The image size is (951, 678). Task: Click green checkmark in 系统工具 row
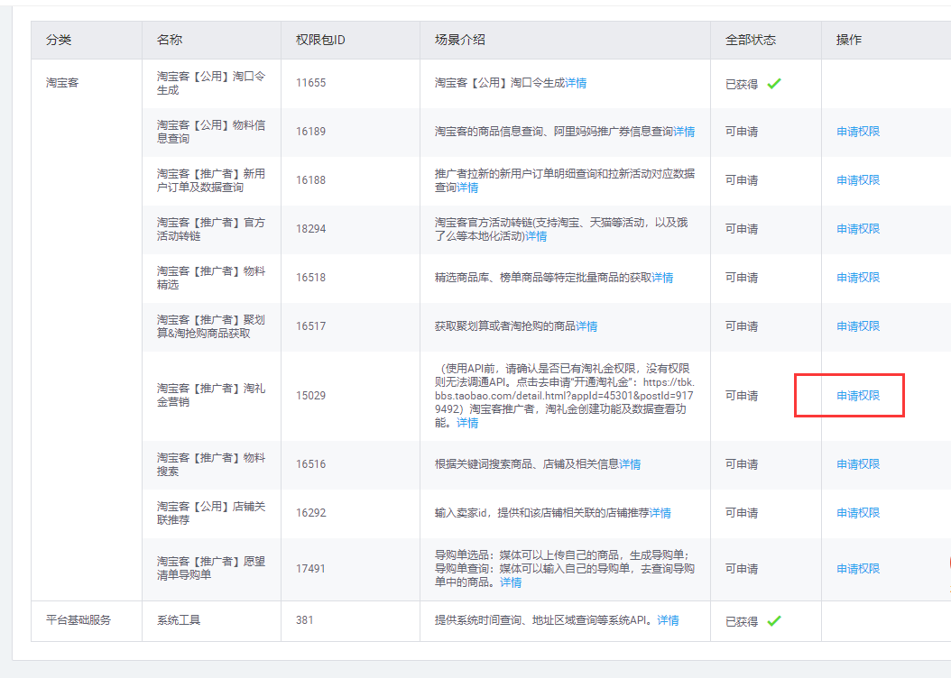click(x=774, y=620)
